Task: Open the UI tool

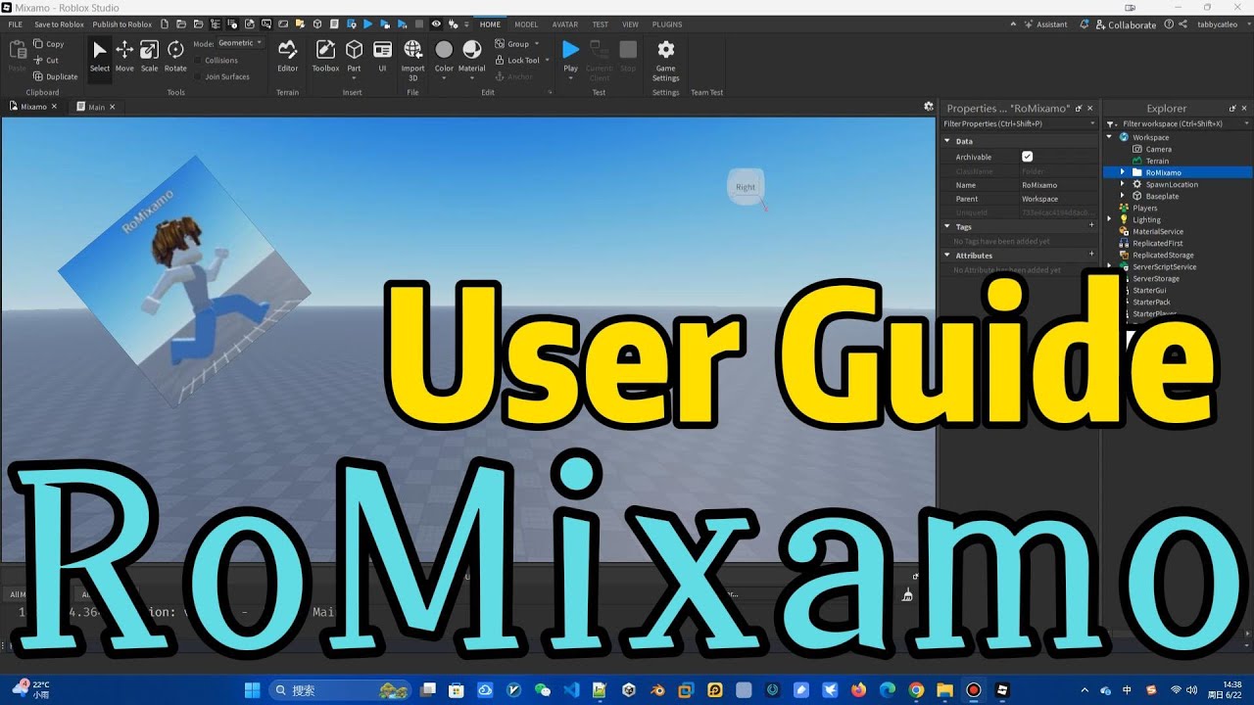Action: pos(382,56)
